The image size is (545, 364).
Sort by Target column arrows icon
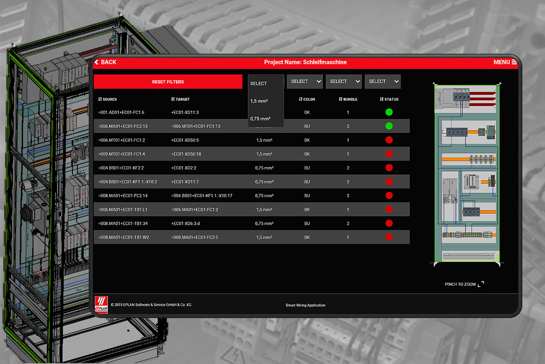coord(173,99)
